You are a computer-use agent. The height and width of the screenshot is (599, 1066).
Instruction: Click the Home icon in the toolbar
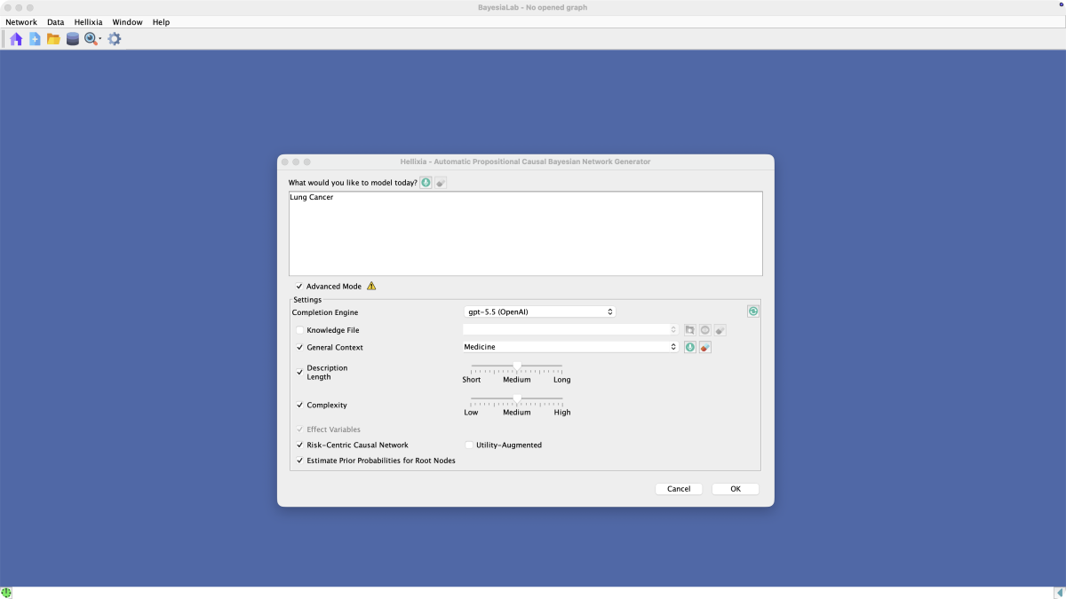coord(16,39)
